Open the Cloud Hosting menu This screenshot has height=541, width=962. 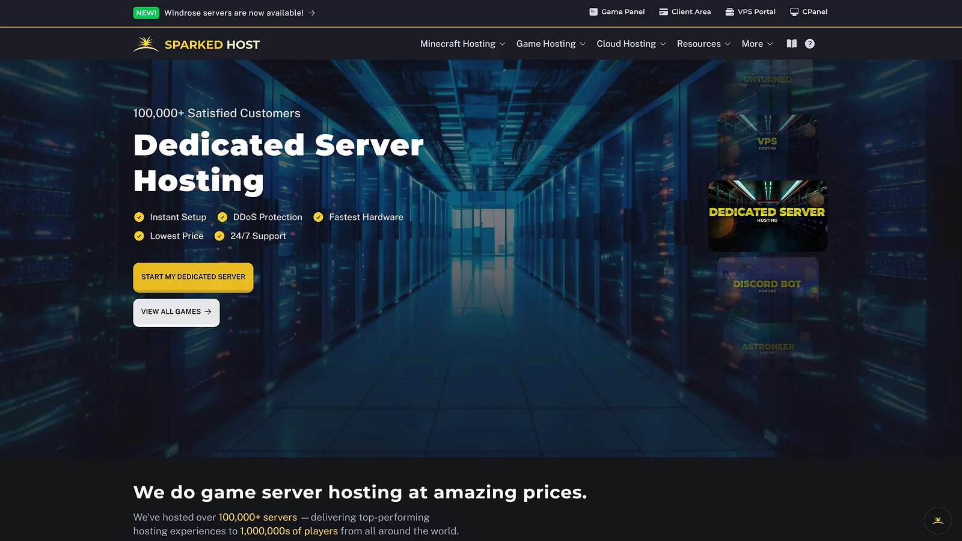(631, 44)
